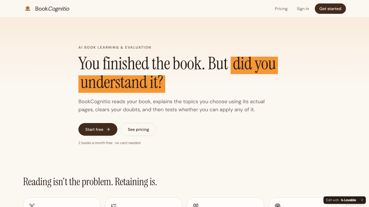Click the second card's list-tree icon
Image resolution: width=369 pixels, height=207 pixels.
click(x=114, y=205)
